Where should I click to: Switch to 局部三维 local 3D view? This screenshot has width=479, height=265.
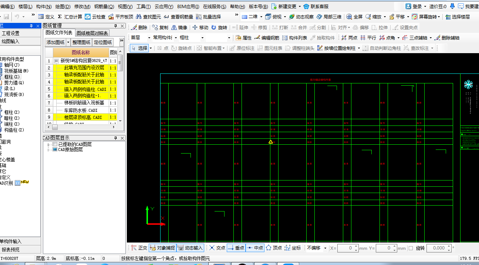click(x=329, y=17)
